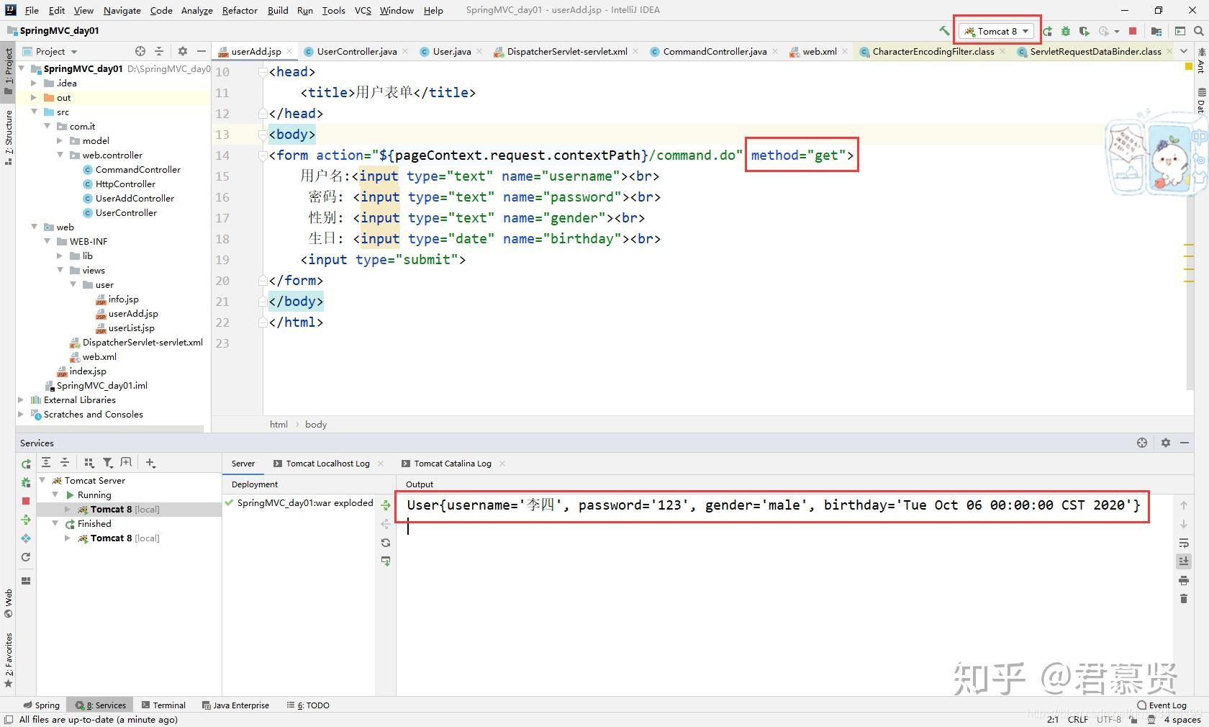Open the Add Service plus dropdown
1209x727 pixels.
(x=150, y=463)
